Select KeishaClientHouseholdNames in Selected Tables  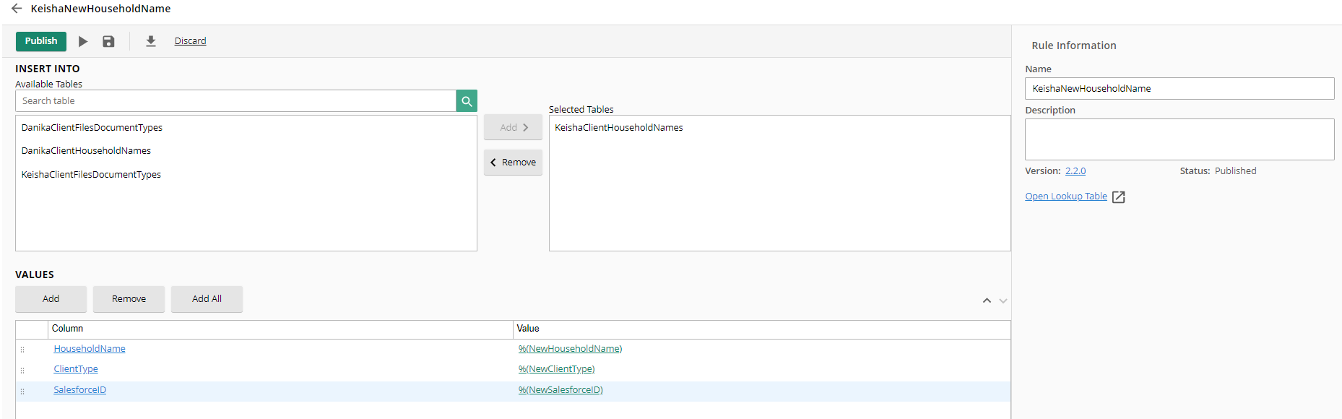[618, 128]
